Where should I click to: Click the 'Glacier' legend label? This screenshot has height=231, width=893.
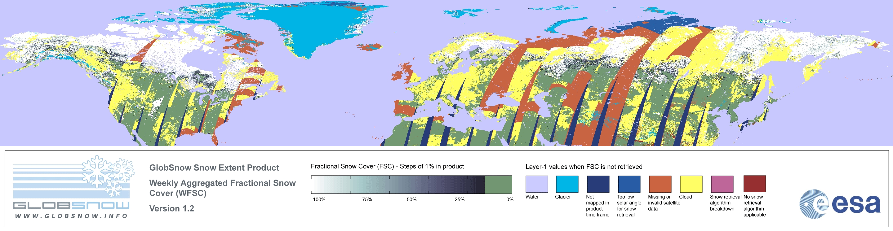point(563,197)
